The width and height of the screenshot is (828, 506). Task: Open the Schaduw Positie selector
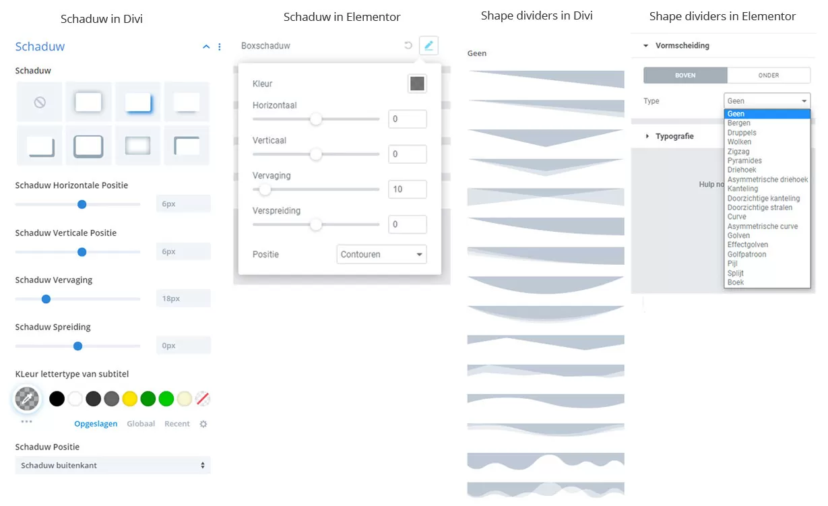click(113, 465)
